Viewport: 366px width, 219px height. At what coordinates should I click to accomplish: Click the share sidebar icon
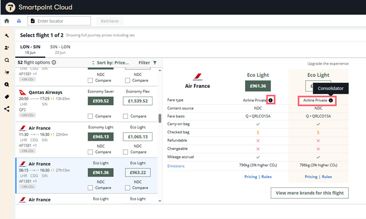coord(7,109)
